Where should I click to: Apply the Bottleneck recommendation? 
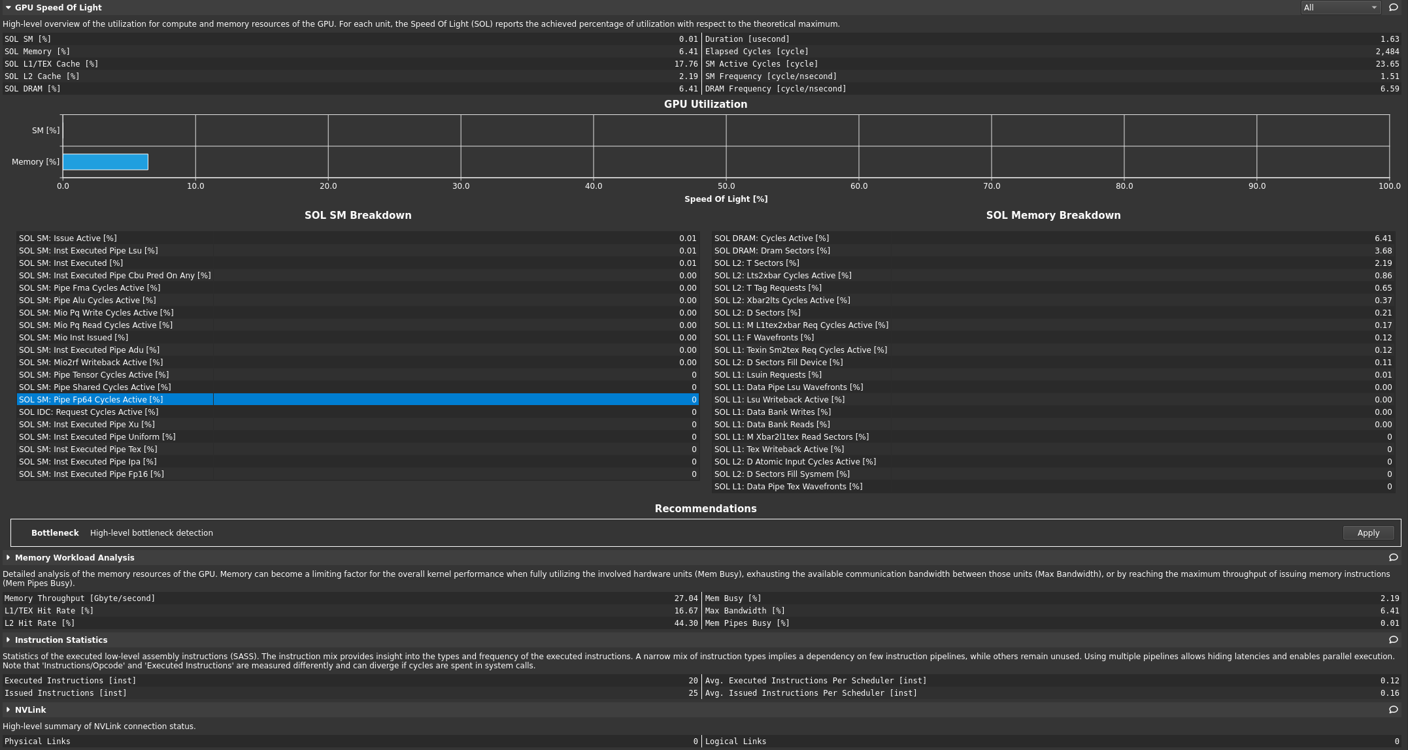pyautogui.click(x=1367, y=533)
